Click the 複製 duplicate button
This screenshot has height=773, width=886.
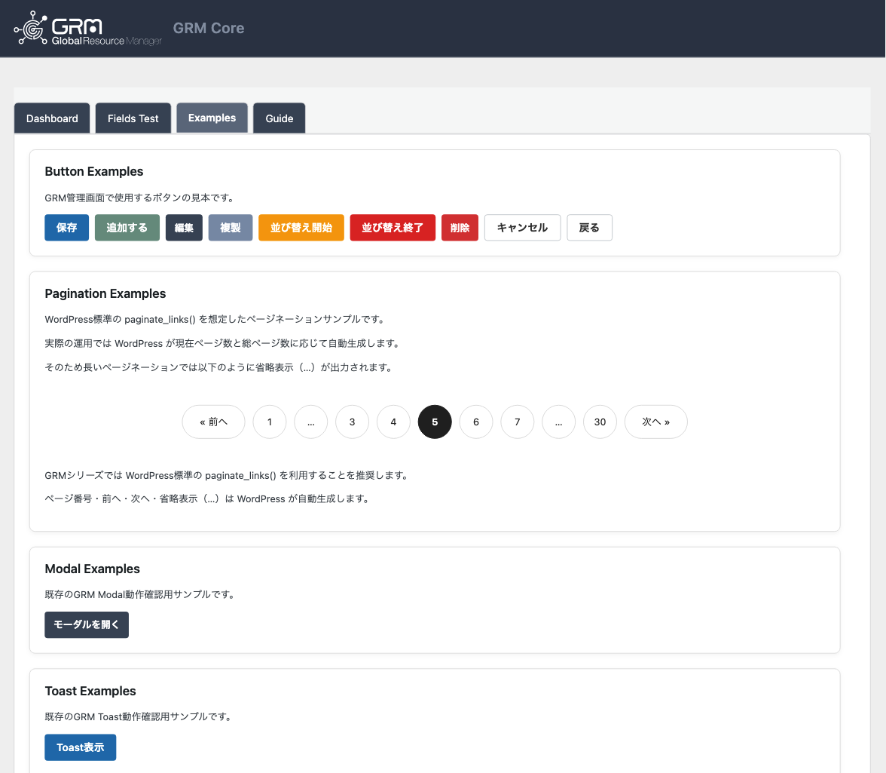click(231, 227)
